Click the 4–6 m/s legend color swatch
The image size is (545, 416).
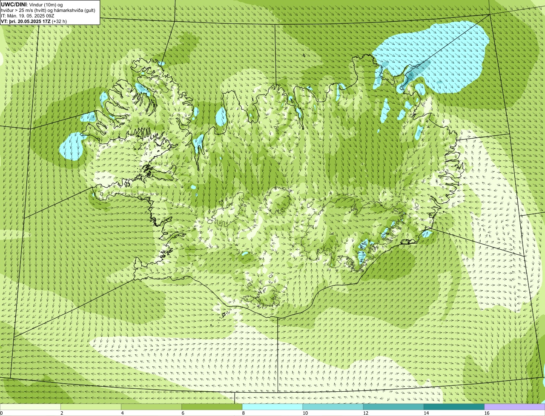click(152, 407)
